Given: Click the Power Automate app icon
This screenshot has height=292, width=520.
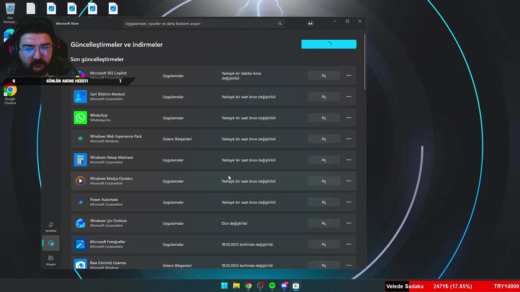Looking at the screenshot, I should 80,202.
